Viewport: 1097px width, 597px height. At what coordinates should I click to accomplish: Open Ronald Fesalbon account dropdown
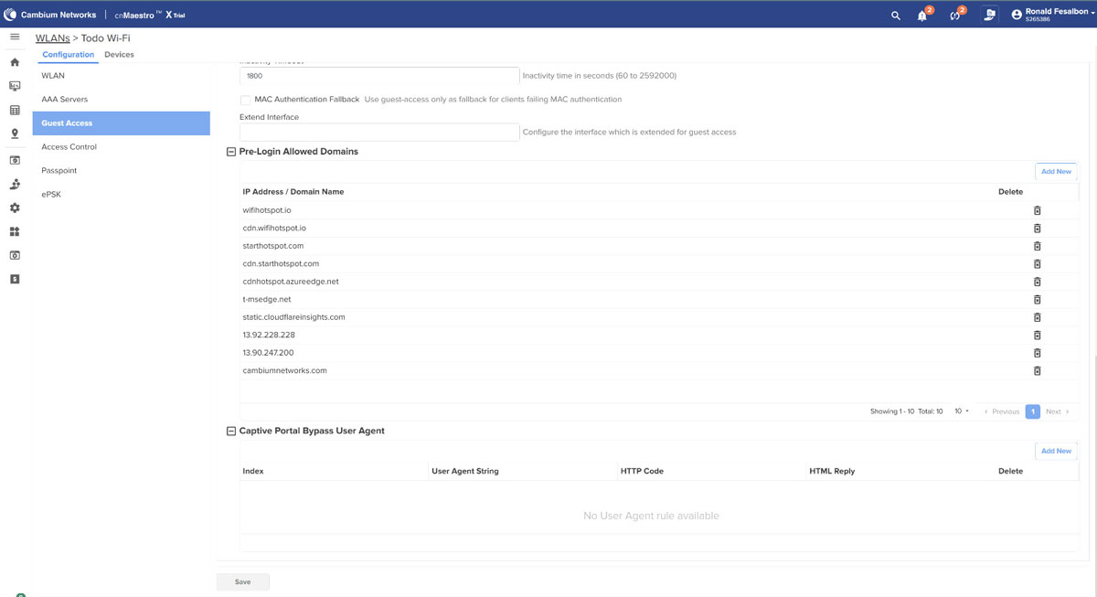click(1053, 15)
